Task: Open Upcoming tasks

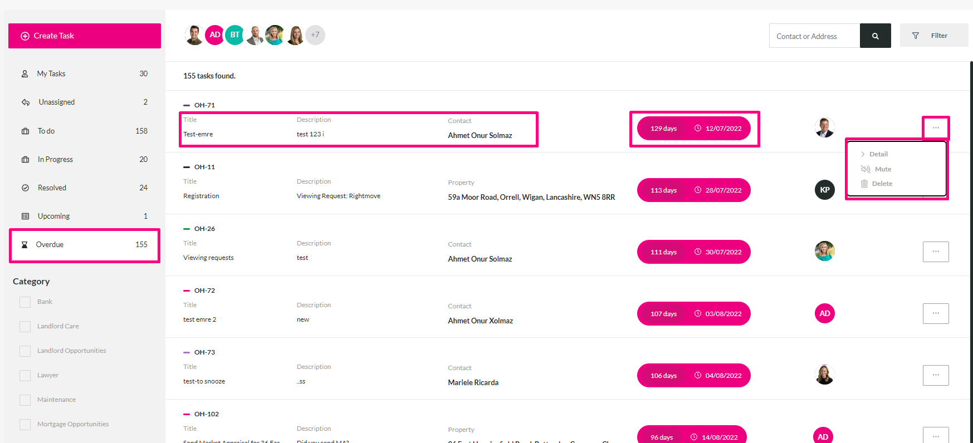Action: (85, 216)
